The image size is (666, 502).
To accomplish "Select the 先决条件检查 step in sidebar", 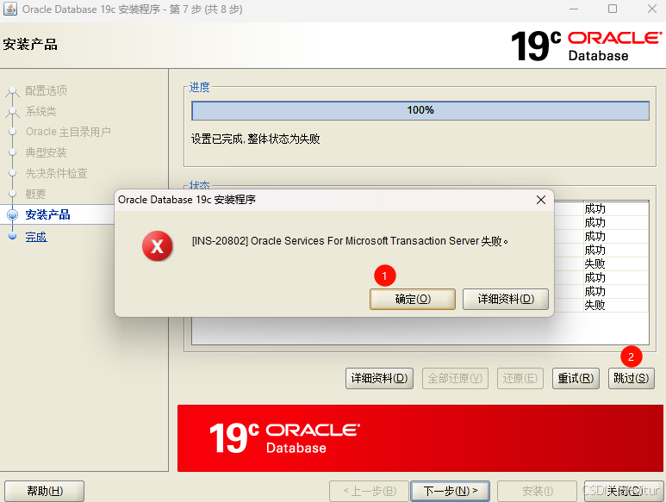I will [x=56, y=173].
